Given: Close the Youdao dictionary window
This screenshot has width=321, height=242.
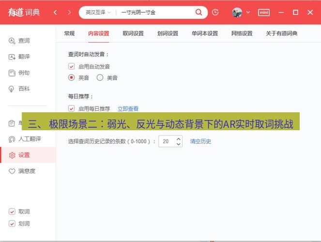Looking at the screenshot, I should point(310,13).
